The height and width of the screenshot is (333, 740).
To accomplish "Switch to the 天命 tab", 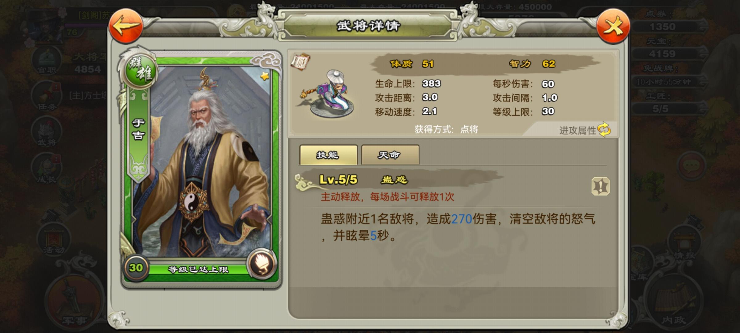I will (390, 155).
